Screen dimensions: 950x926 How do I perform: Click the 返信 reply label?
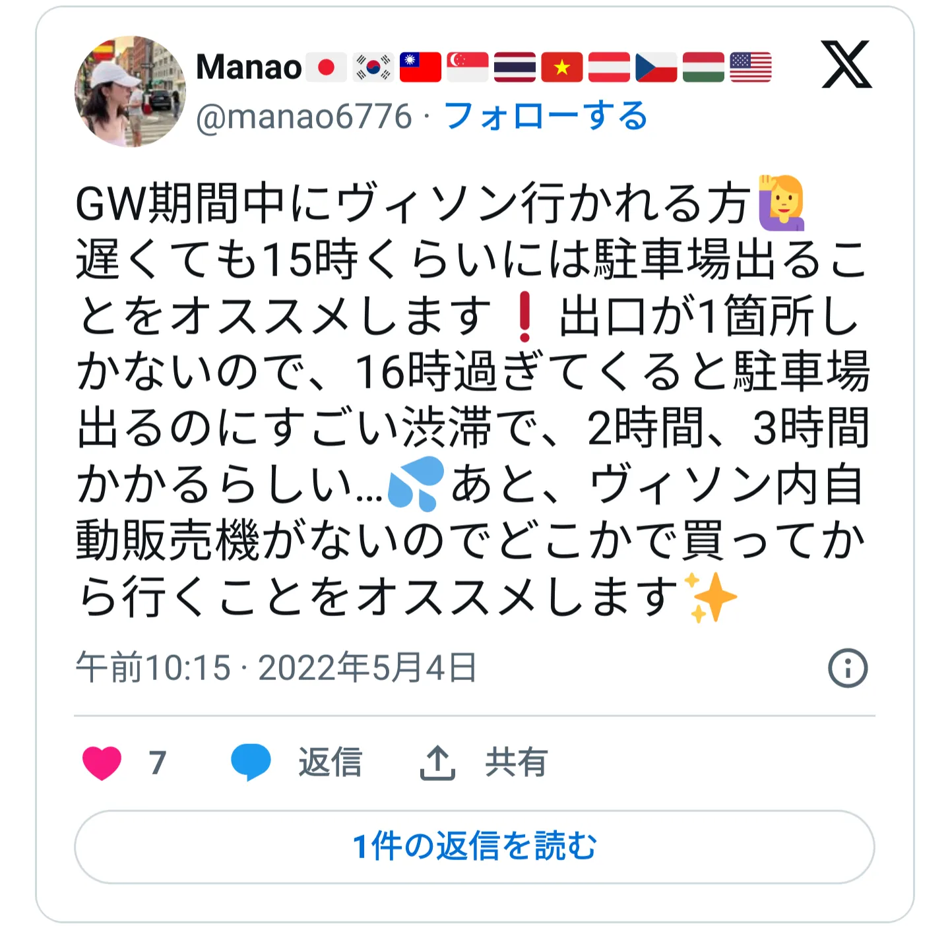(330, 762)
